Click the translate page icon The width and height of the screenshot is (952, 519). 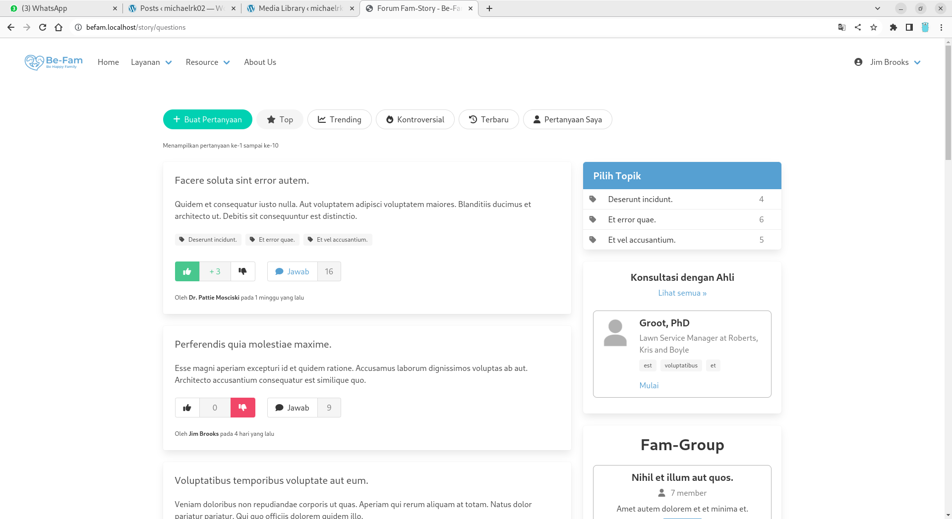842,27
